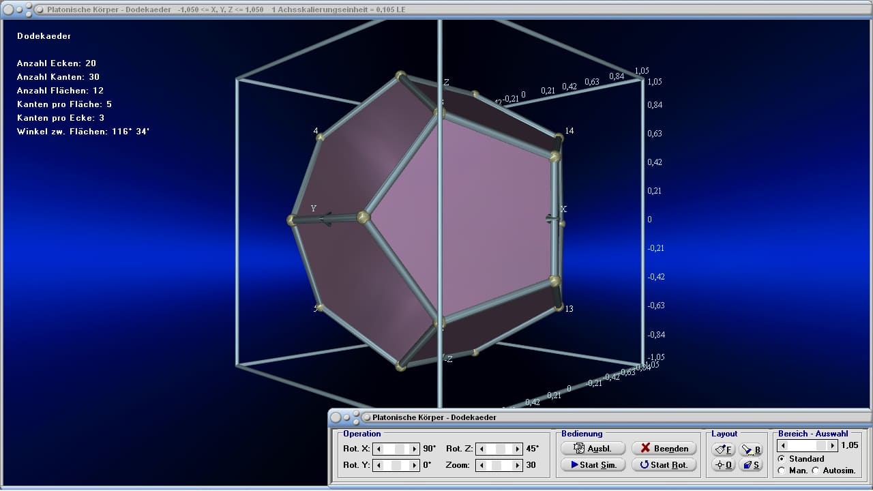Image resolution: width=873 pixels, height=491 pixels.
Task: Start rotation with Start Rot.
Action: [x=664, y=464]
